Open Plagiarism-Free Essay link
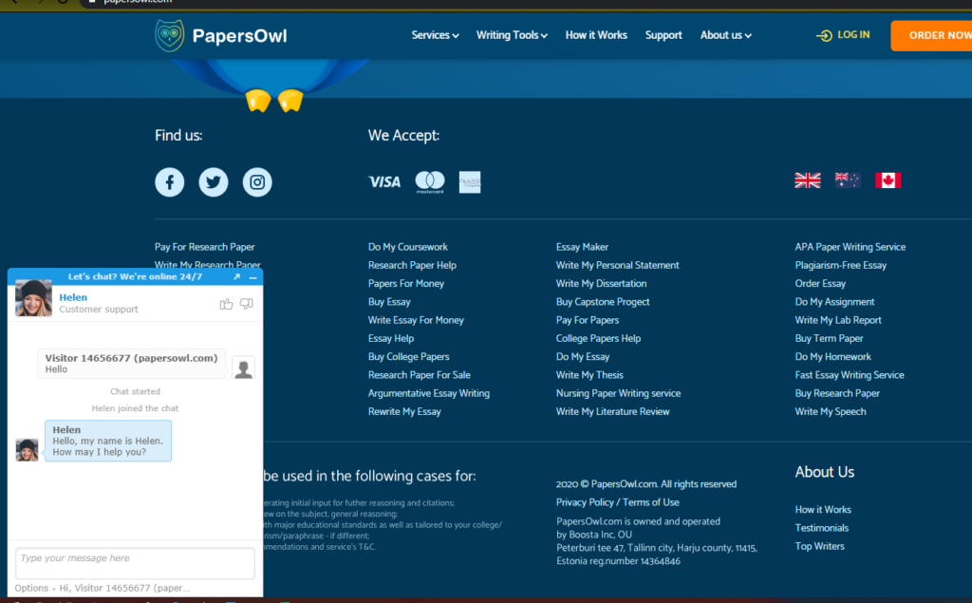 (x=841, y=265)
